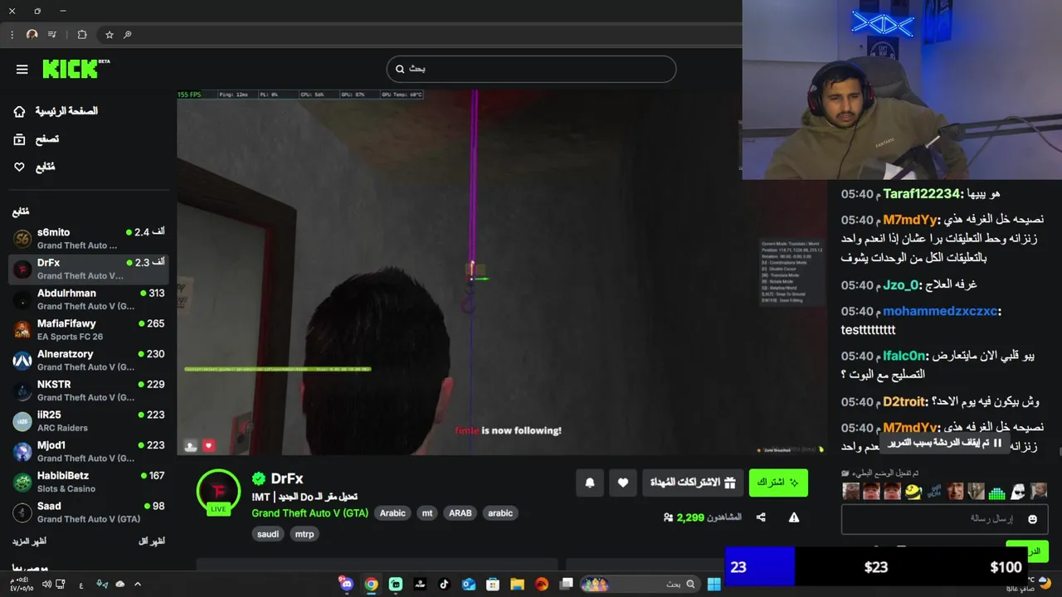Resume chat via the paused-scroll banner
Viewport: 1062px width, 597px height.
(x=944, y=444)
